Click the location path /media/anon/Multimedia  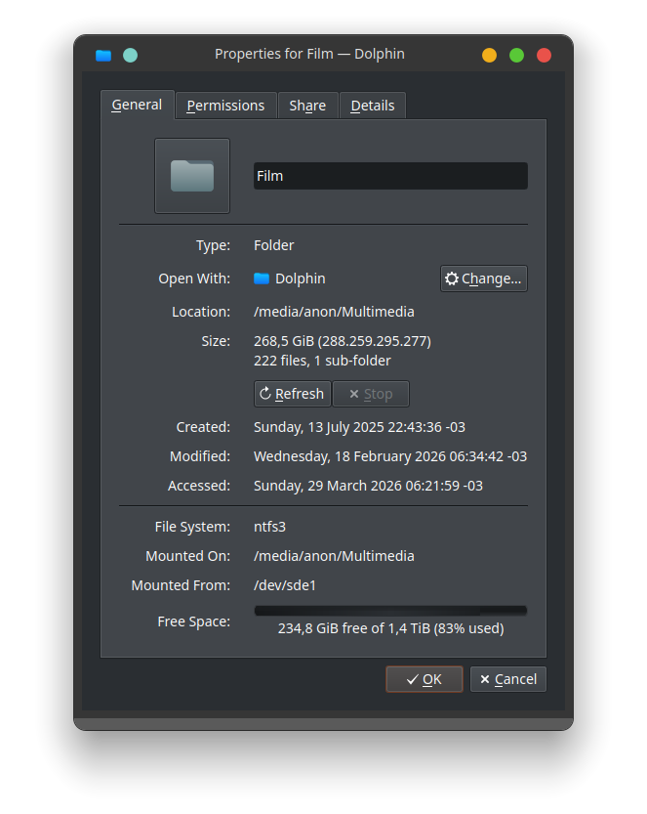[x=334, y=312]
